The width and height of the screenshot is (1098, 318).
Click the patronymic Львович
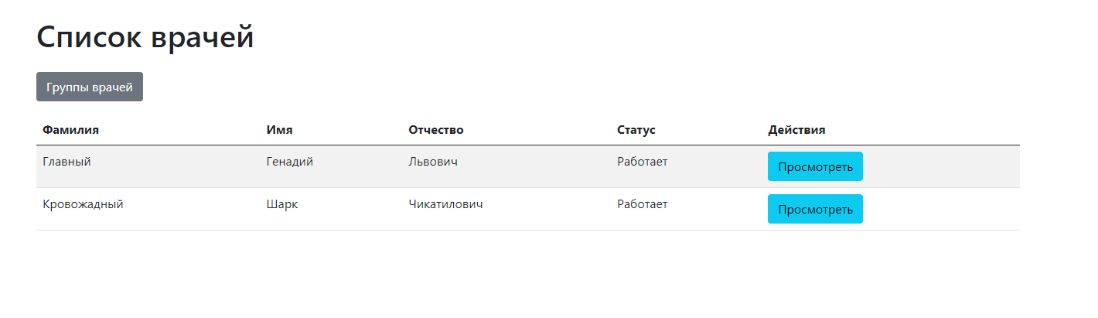(433, 162)
